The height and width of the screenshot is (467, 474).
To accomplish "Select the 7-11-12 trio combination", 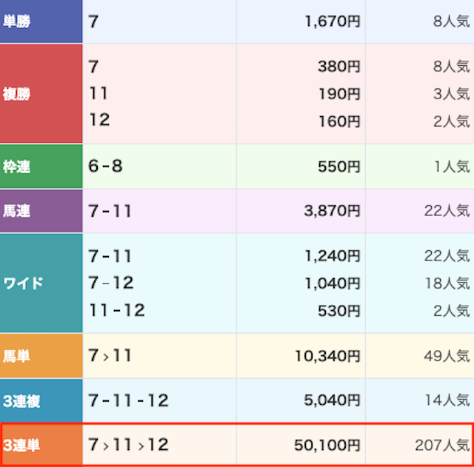I will coord(128,400).
